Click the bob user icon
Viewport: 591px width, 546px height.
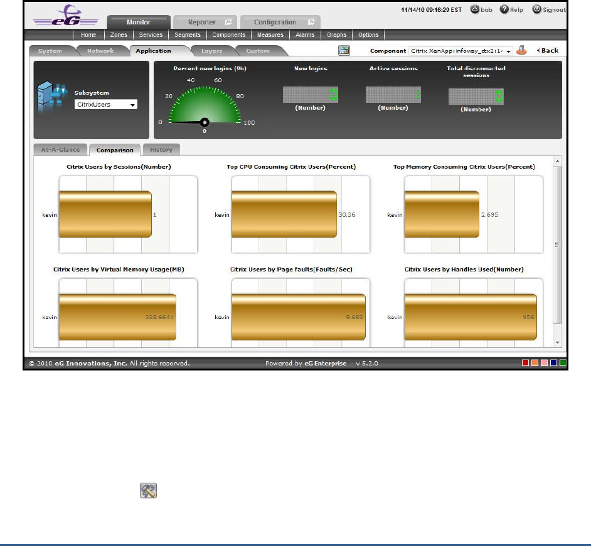tap(474, 9)
